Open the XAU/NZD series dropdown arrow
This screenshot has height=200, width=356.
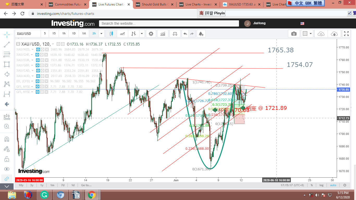point(33,49)
